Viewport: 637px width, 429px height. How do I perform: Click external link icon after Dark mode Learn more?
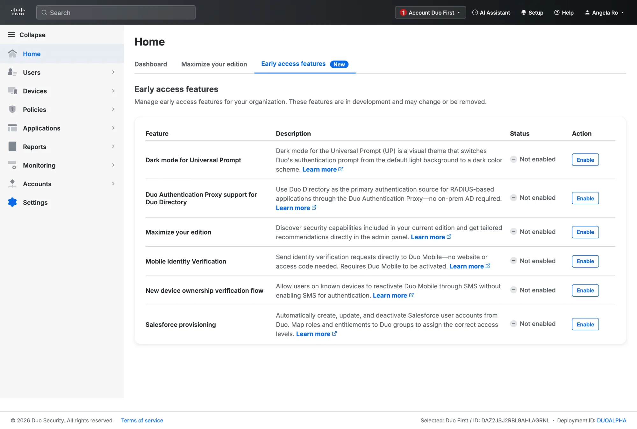tap(340, 169)
